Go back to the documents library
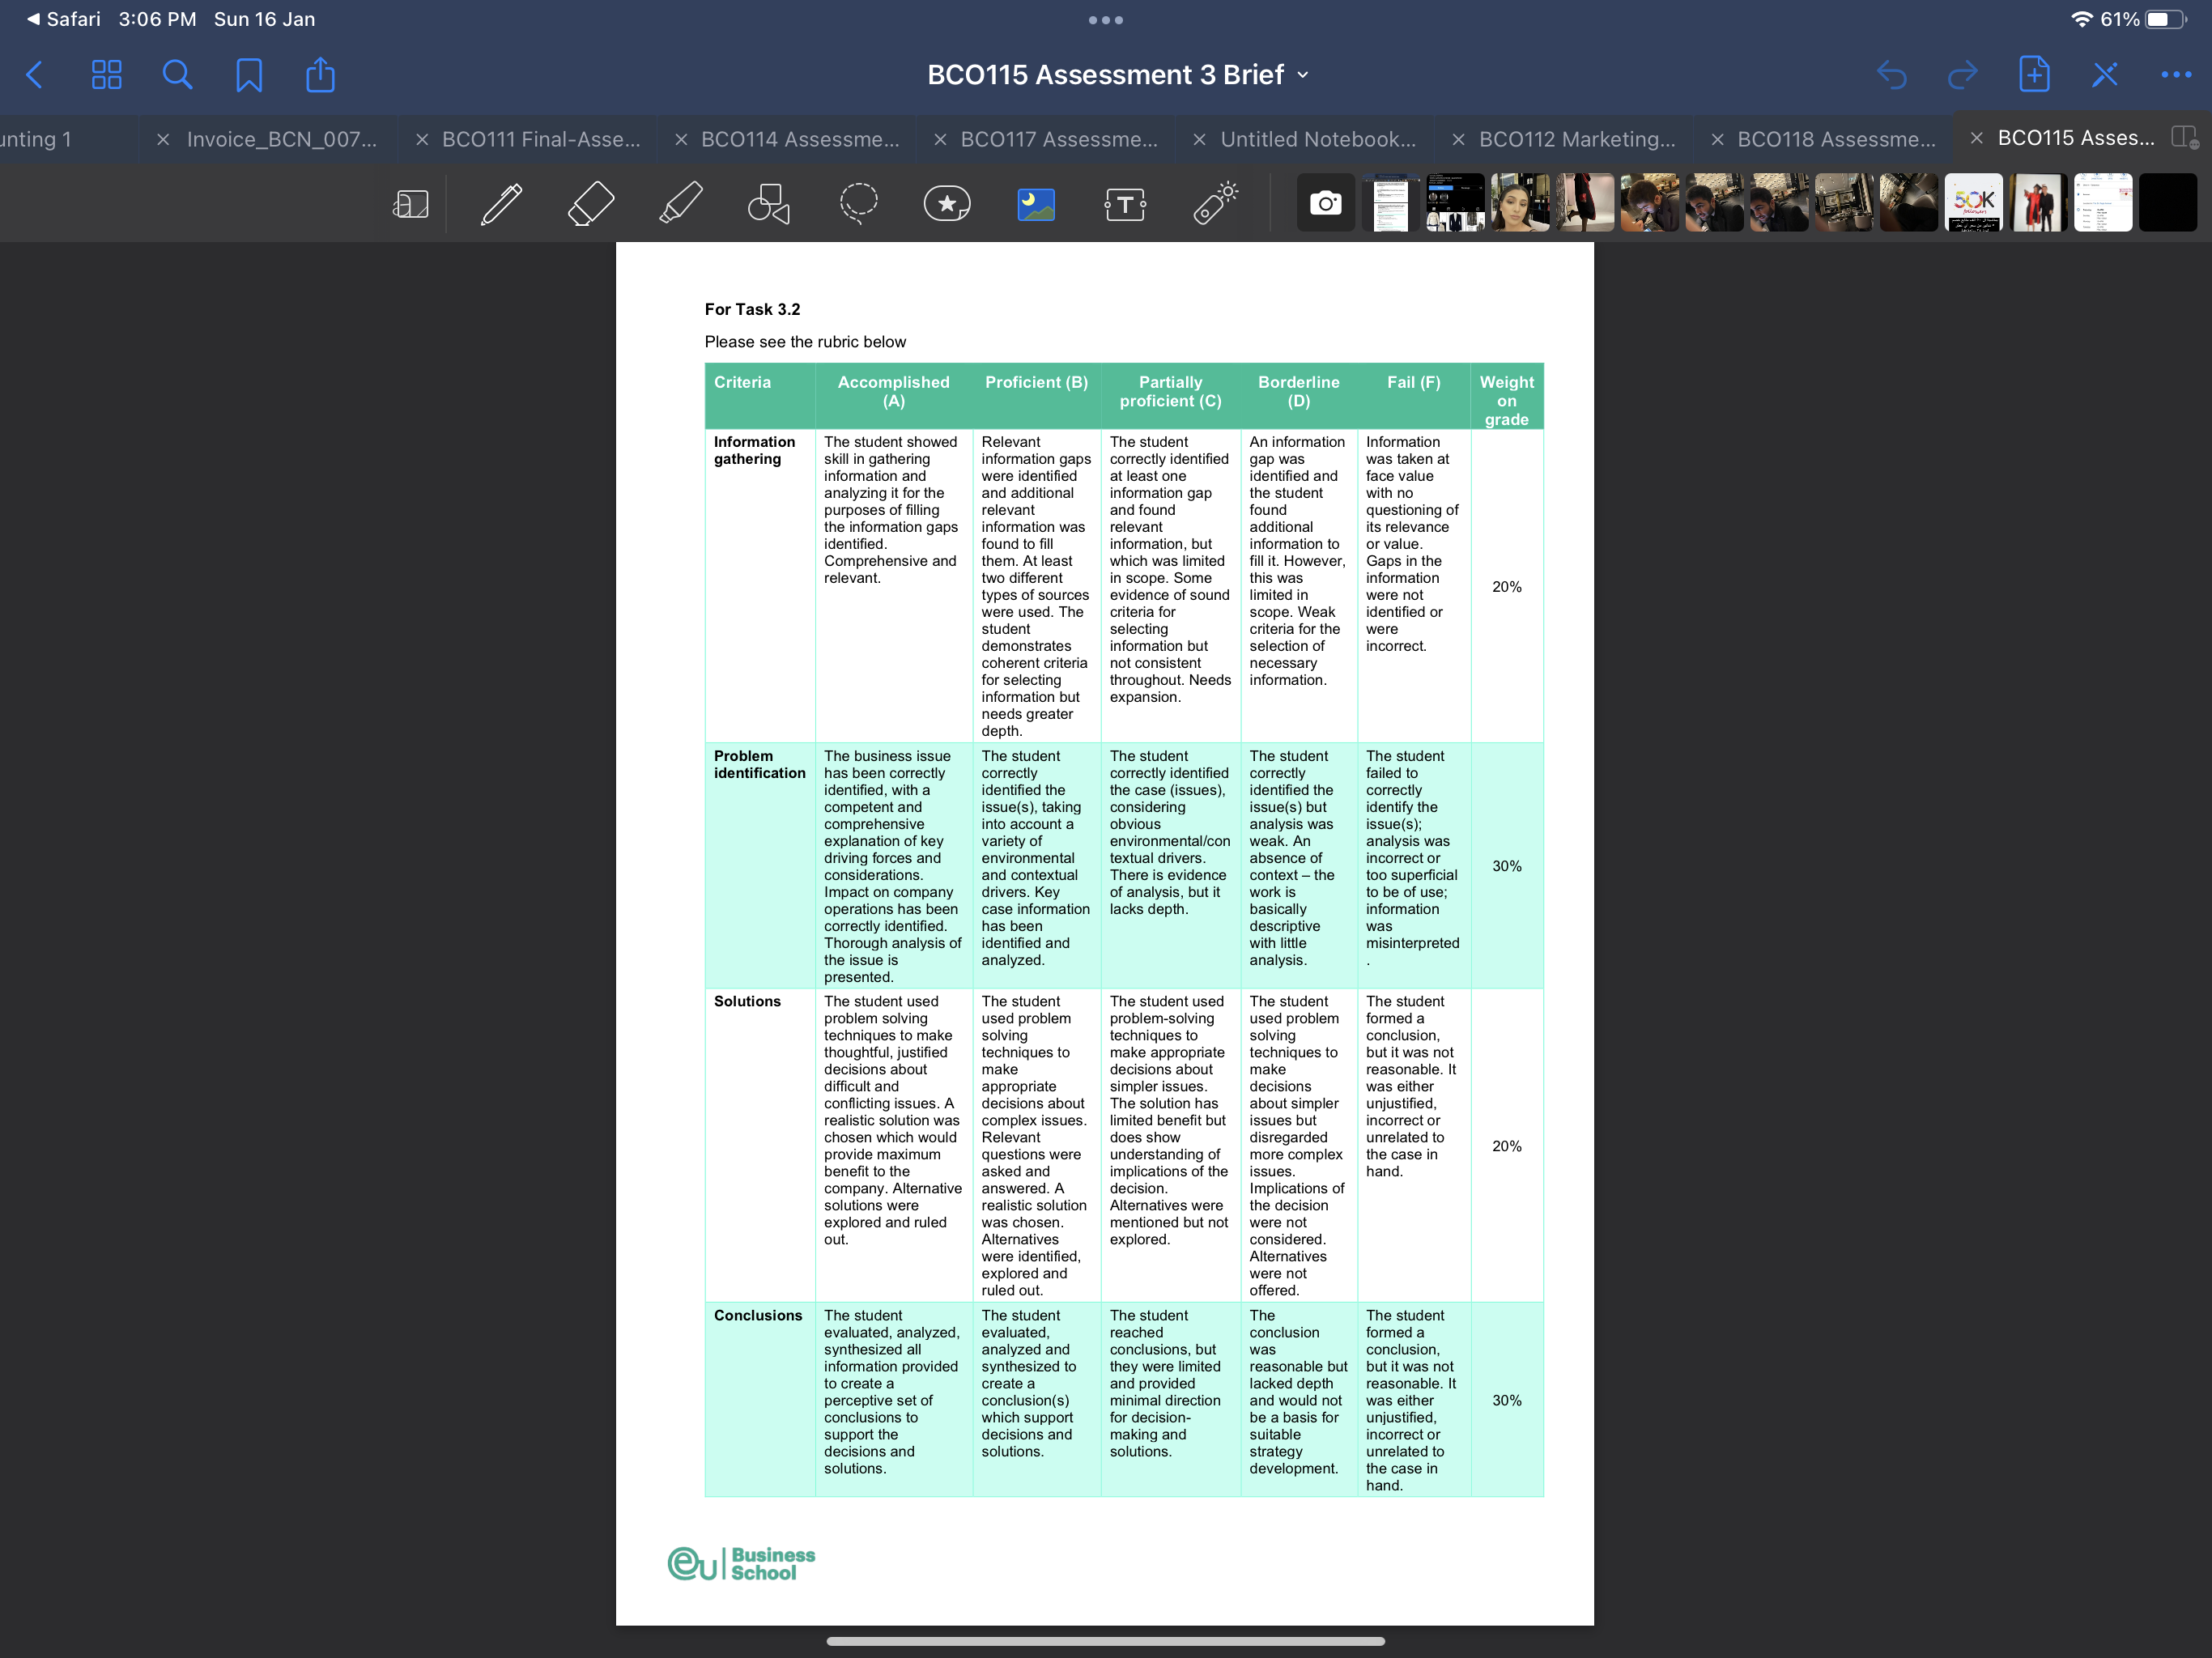Screen dimensions: 2212x1658 pyautogui.click(x=35, y=75)
